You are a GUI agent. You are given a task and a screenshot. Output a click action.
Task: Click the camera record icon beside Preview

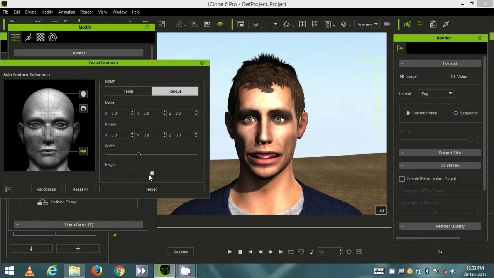coord(387,24)
